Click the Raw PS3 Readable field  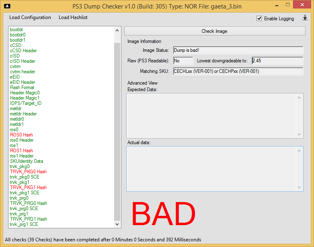pos(183,61)
